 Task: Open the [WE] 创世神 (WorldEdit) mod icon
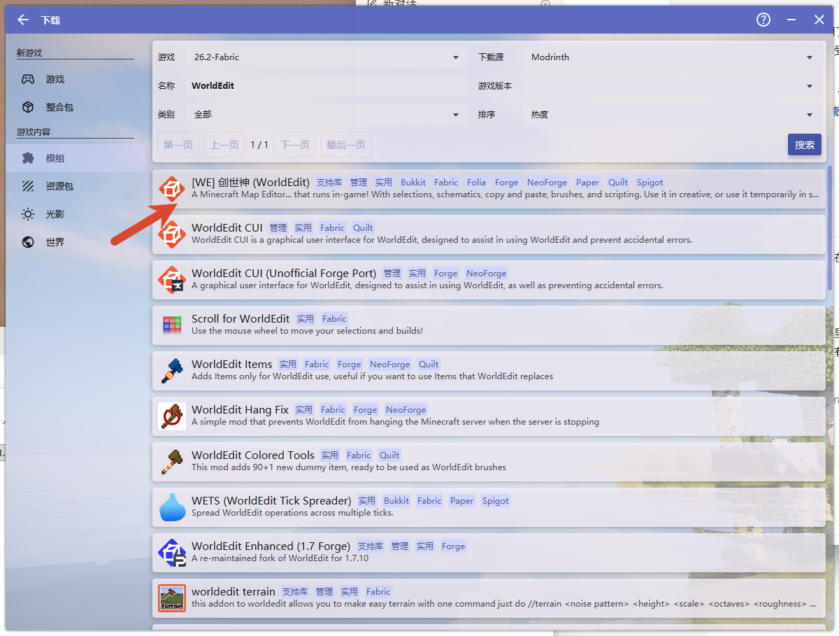coord(172,188)
